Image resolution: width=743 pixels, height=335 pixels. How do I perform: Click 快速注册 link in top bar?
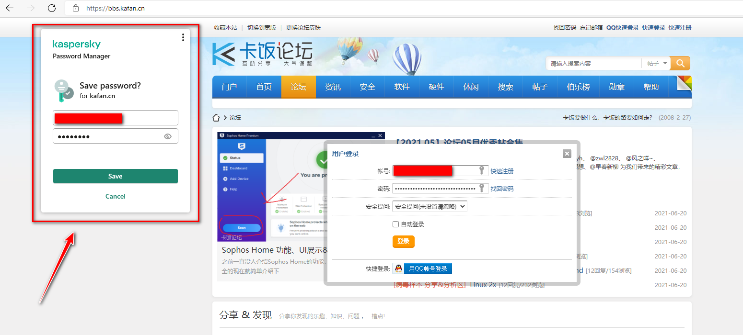pos(680,28)
